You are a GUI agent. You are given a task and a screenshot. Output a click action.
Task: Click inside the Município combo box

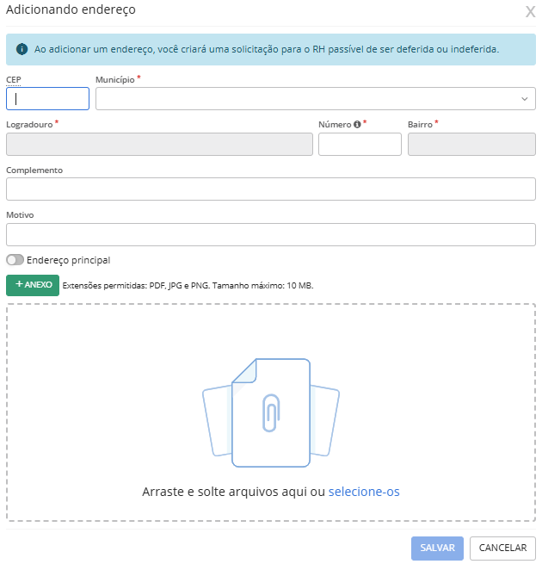[x=315, y=98]
